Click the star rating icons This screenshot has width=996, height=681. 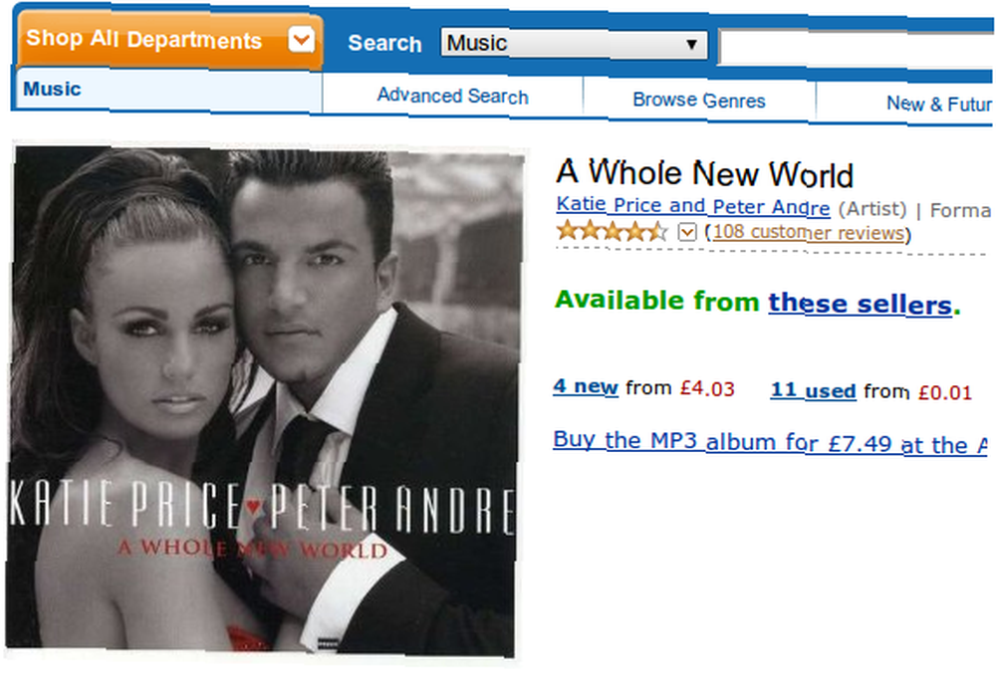click(612, 230)
